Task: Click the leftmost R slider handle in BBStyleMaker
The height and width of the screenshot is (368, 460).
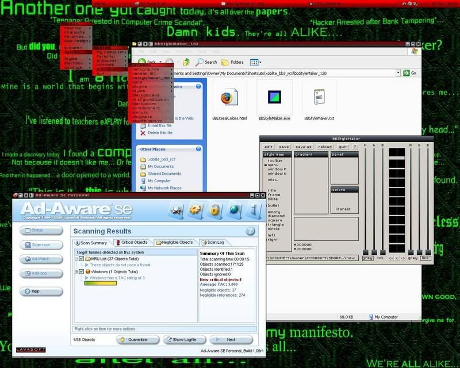Action: coord(366,252)
